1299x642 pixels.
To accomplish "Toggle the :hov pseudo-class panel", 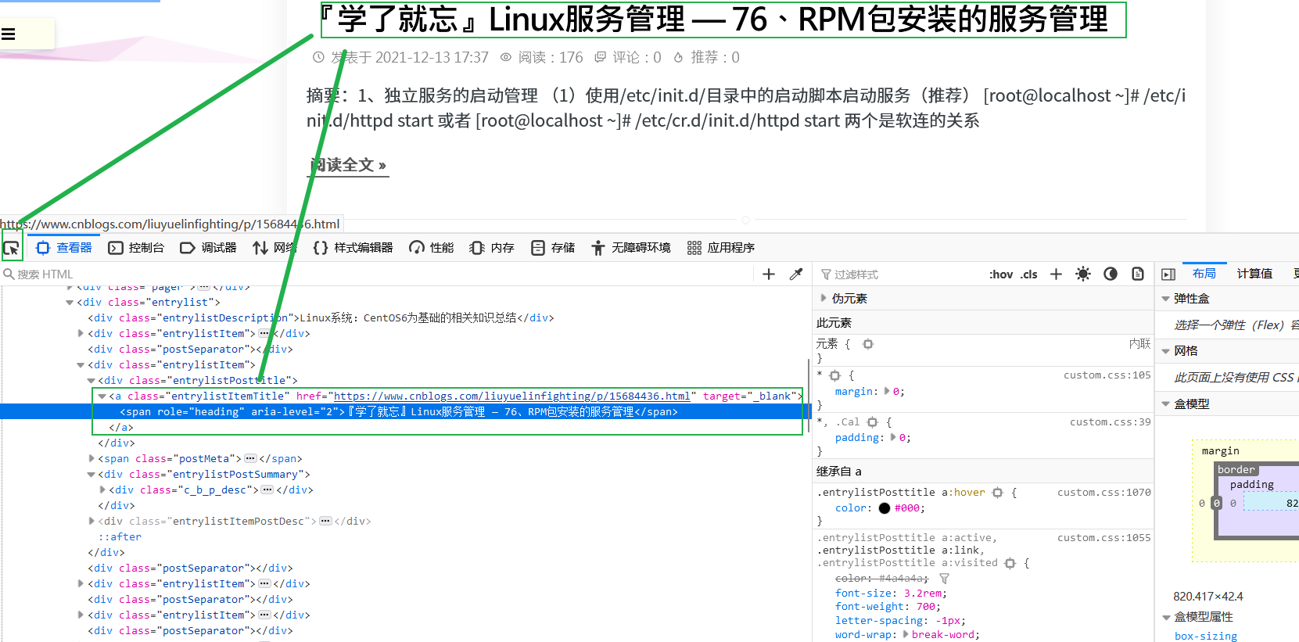I will 1001,274.
